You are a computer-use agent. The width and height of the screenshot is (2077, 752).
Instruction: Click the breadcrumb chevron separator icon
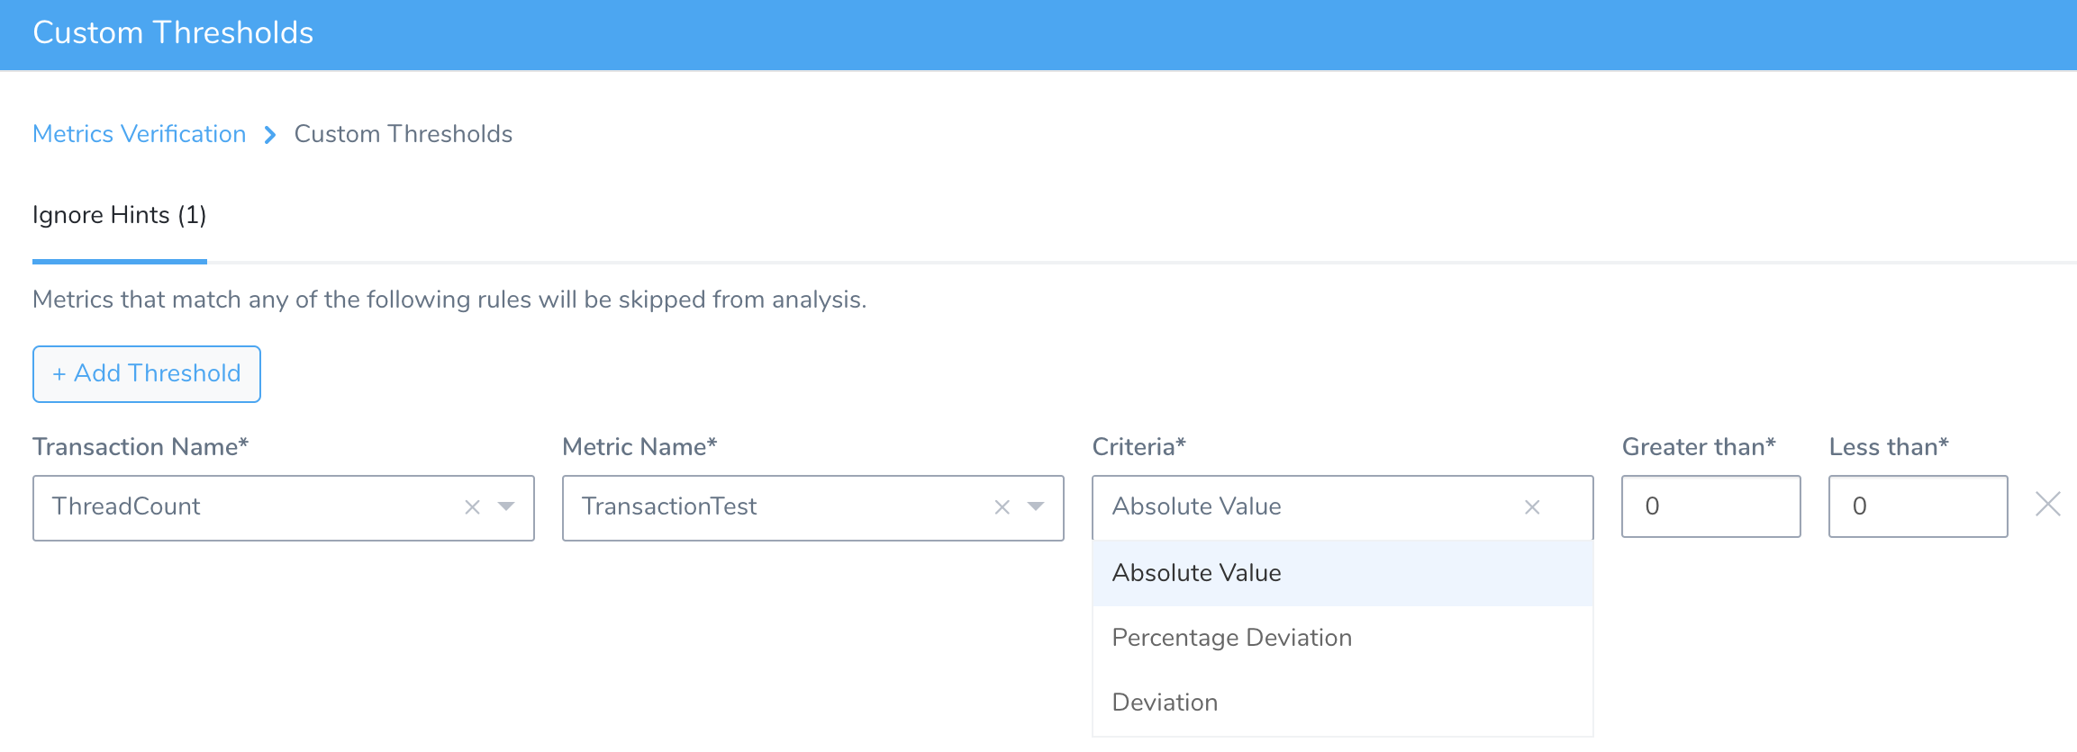pyautogui.click(x=270, y=135)
